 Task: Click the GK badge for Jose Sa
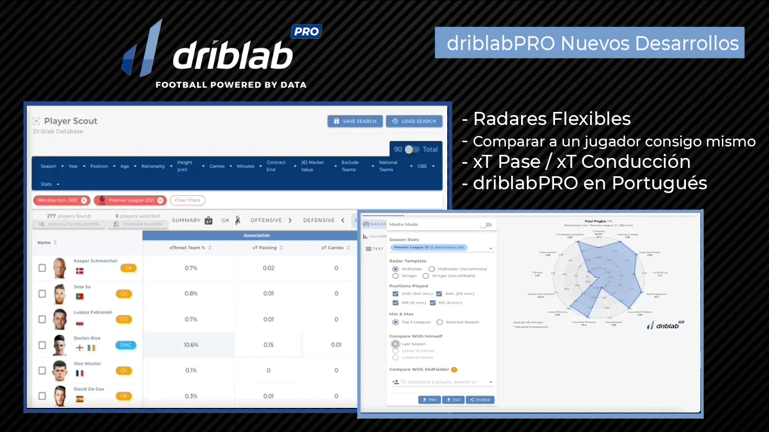pos(124,294)
